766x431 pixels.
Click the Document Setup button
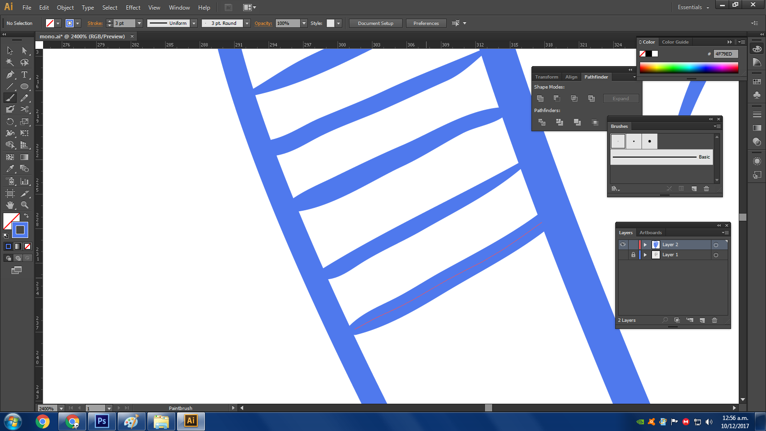point(376,23)
